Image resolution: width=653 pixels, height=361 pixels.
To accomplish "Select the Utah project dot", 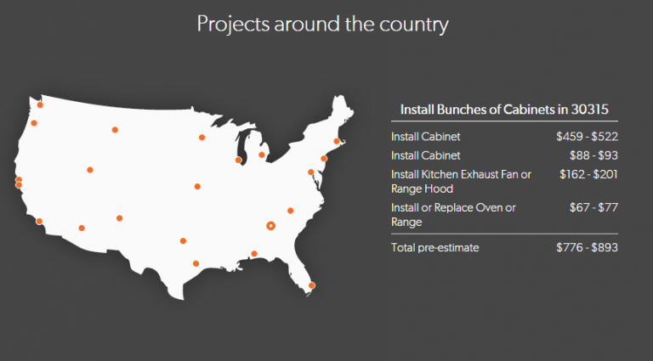I will point(90,170).
